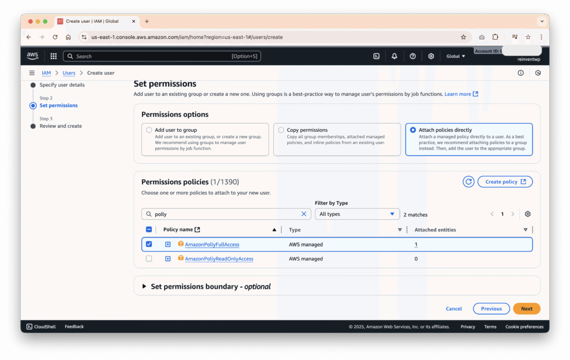Refresh the permissions policies list

tap(469, 182)
